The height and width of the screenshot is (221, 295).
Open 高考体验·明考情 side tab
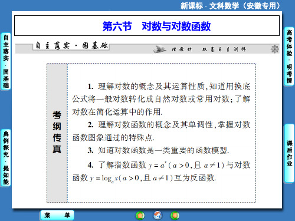coord(289,57)
